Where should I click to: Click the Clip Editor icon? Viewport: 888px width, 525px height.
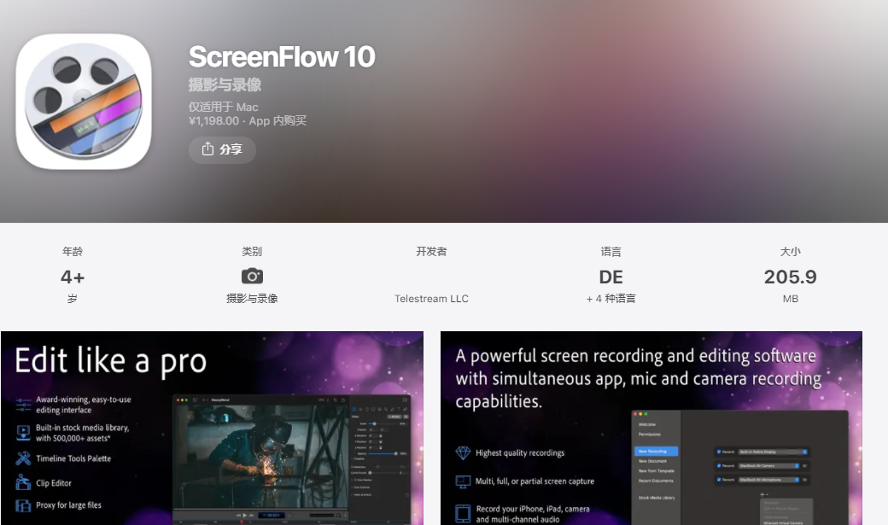[x=23, y=482]
